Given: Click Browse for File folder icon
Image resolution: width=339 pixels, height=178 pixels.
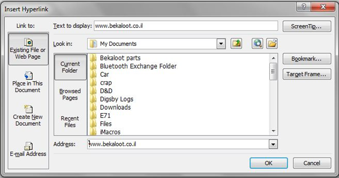Looking at the screenshot, I should coord(272,44).
